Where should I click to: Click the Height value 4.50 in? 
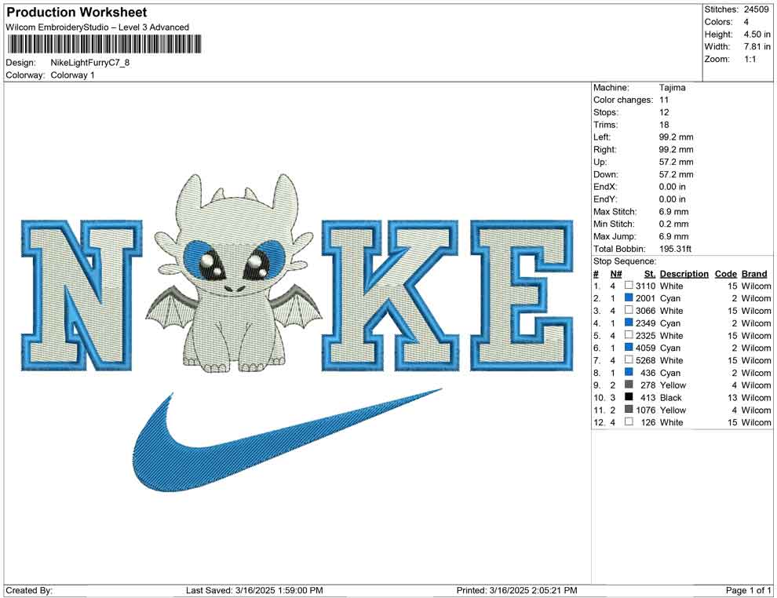tap(757, 35)
